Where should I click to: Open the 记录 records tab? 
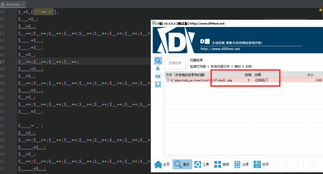(x=241, y=164)
